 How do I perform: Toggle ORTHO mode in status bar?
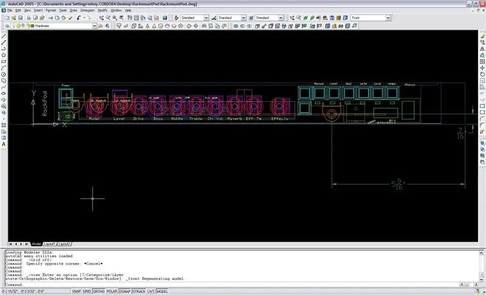[x=99, y=291]
